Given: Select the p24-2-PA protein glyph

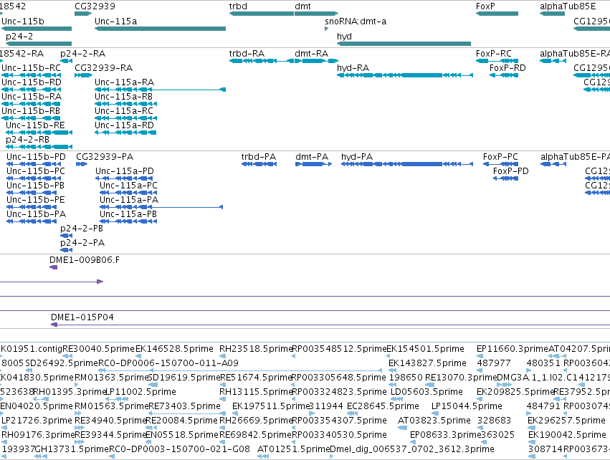Looking at the screenshot, I should pyautogui.click(x=66, y=250).
